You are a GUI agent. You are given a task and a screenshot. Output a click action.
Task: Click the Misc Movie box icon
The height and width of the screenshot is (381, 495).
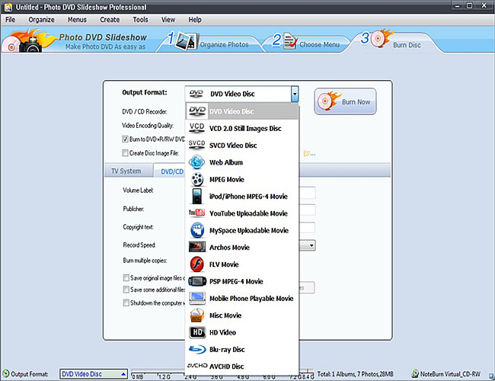(197, 315)
